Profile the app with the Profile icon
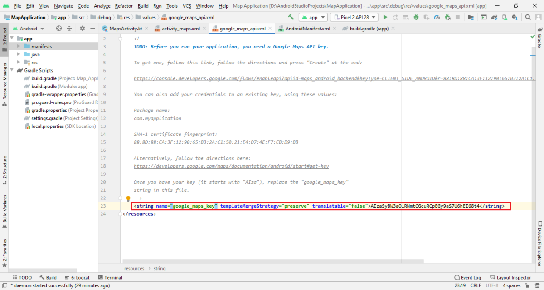This screenshot has height=290, width=544. pyautogui.click(x=437, y=17)
